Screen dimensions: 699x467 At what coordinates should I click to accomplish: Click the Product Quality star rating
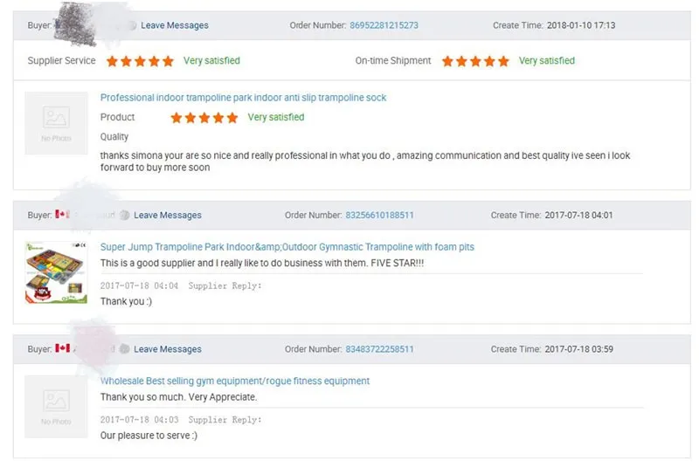204,118
